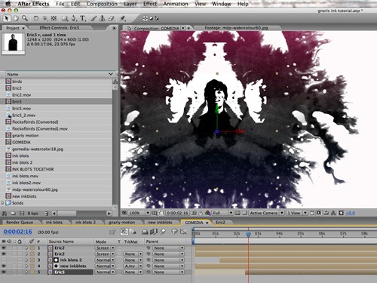The width and height of the screenshot is (377, 283).
Task: Click the motion blur enable icon in timeline
Action: pyautogui.click(x=163, y=232)
